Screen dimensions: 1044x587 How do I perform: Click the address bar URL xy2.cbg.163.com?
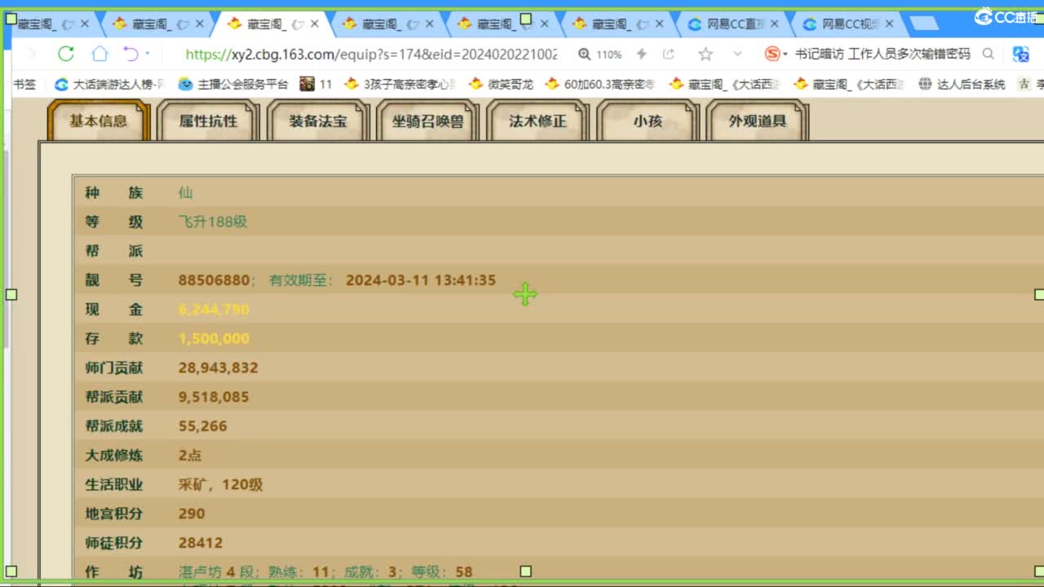(x=371, y=54)
